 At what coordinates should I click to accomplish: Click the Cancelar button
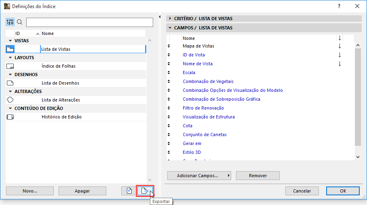[302, 191]
